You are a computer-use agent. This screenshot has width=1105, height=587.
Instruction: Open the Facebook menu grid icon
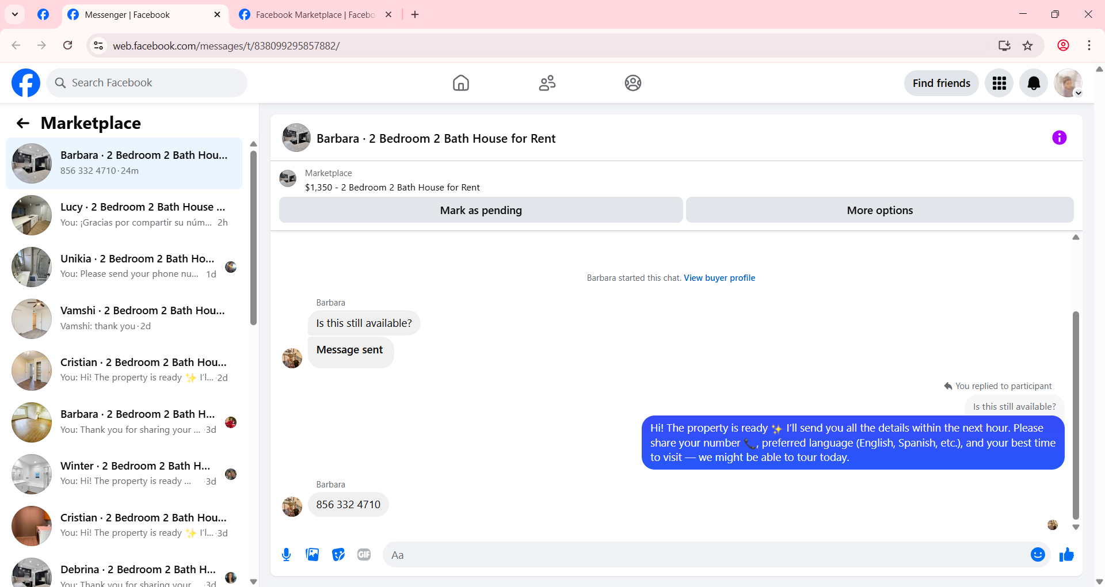point(999,83)
